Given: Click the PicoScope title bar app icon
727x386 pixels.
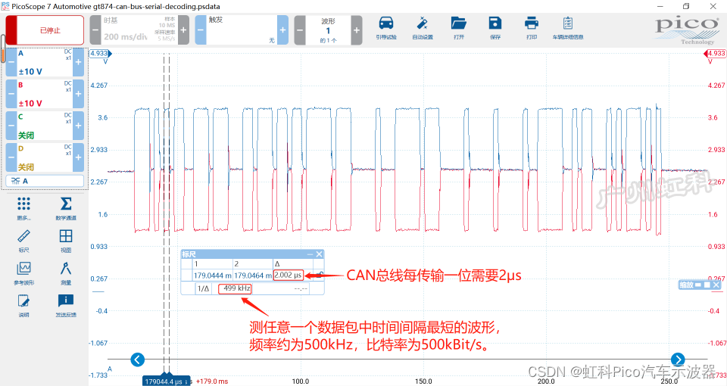Looking at the screenshot, I should (5, 6).
